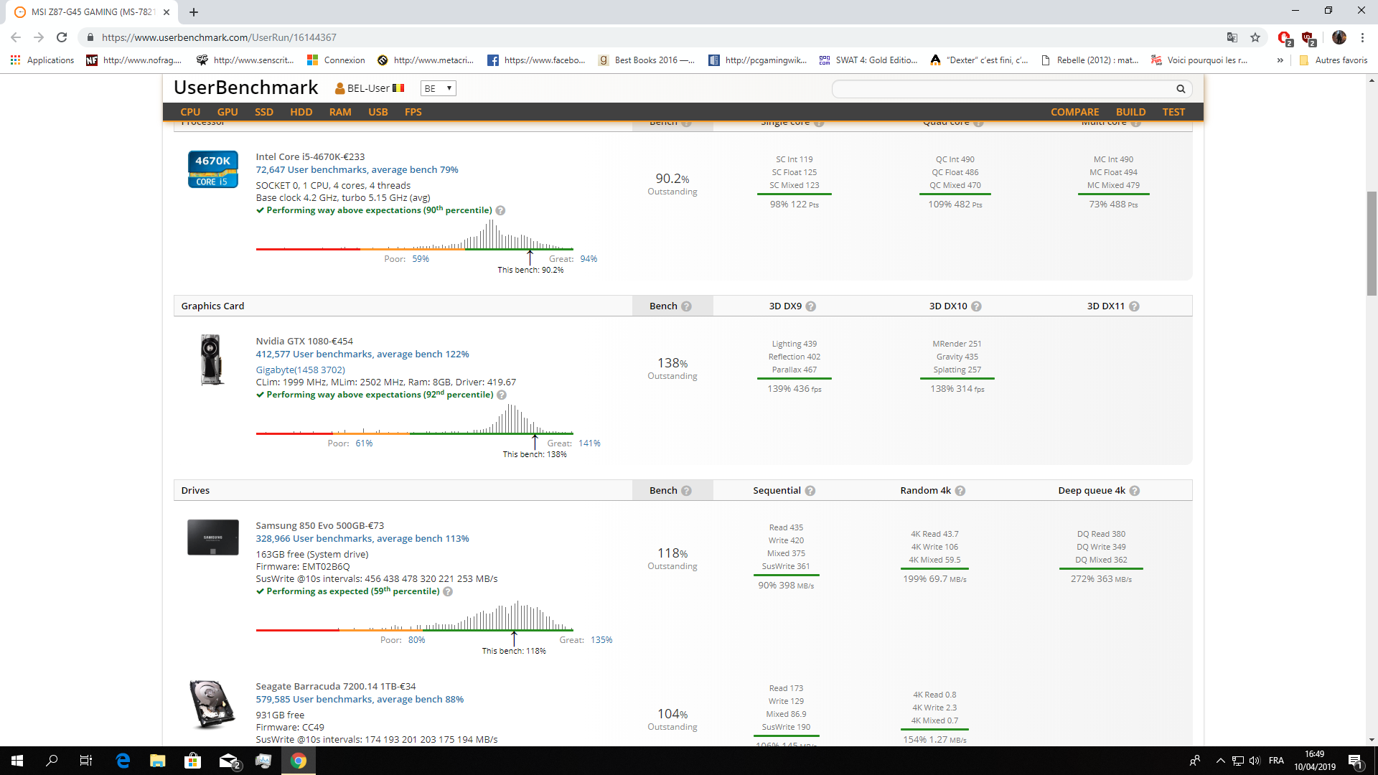This screenshot has height=775, width=1378.
Task: Open the RAM menu tab
Action: (340, 112)
